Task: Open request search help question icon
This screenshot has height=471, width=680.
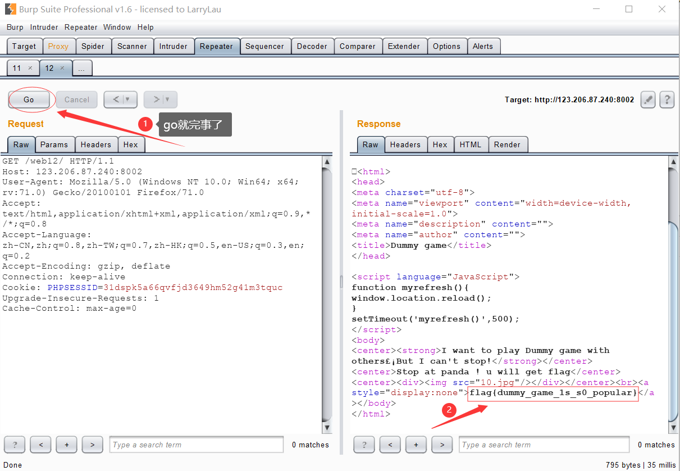Action: (x=15, y=445)
